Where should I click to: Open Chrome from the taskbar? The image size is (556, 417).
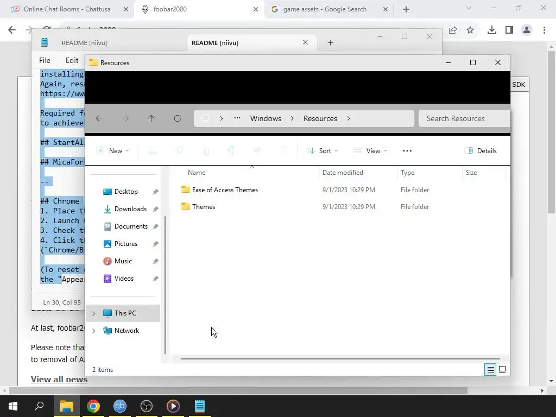click(x=93, y=406)
